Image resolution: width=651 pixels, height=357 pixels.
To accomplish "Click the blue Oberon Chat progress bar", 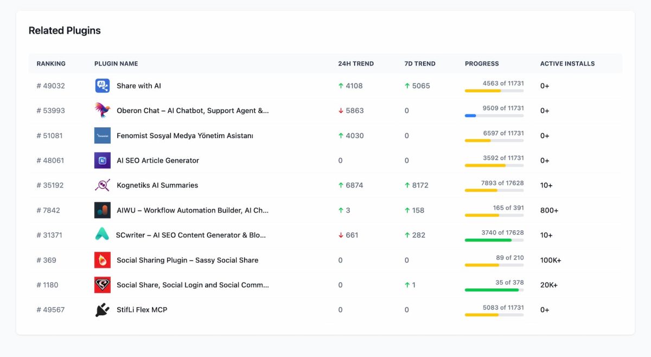I will (x=494, y=116).
